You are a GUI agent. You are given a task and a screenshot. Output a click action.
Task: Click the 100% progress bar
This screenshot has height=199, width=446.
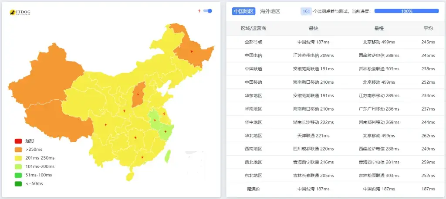point(406,11)
